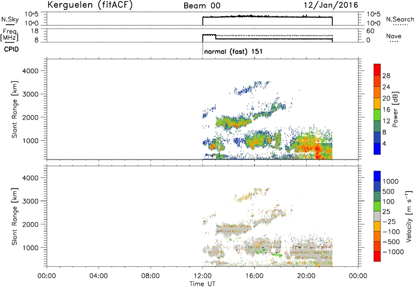Click the 'Slant Range [km]' label of power panel
Viewport: 414px width, 287px height.
coord(14,109)
